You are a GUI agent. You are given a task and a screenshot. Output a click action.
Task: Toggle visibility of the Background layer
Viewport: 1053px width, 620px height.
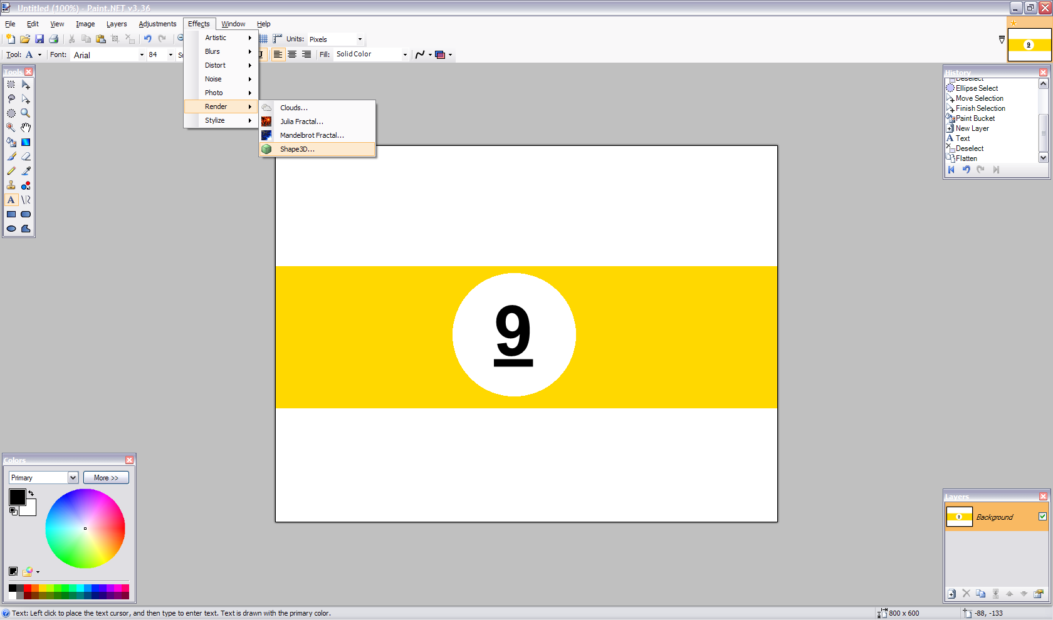click(1044, 517)
